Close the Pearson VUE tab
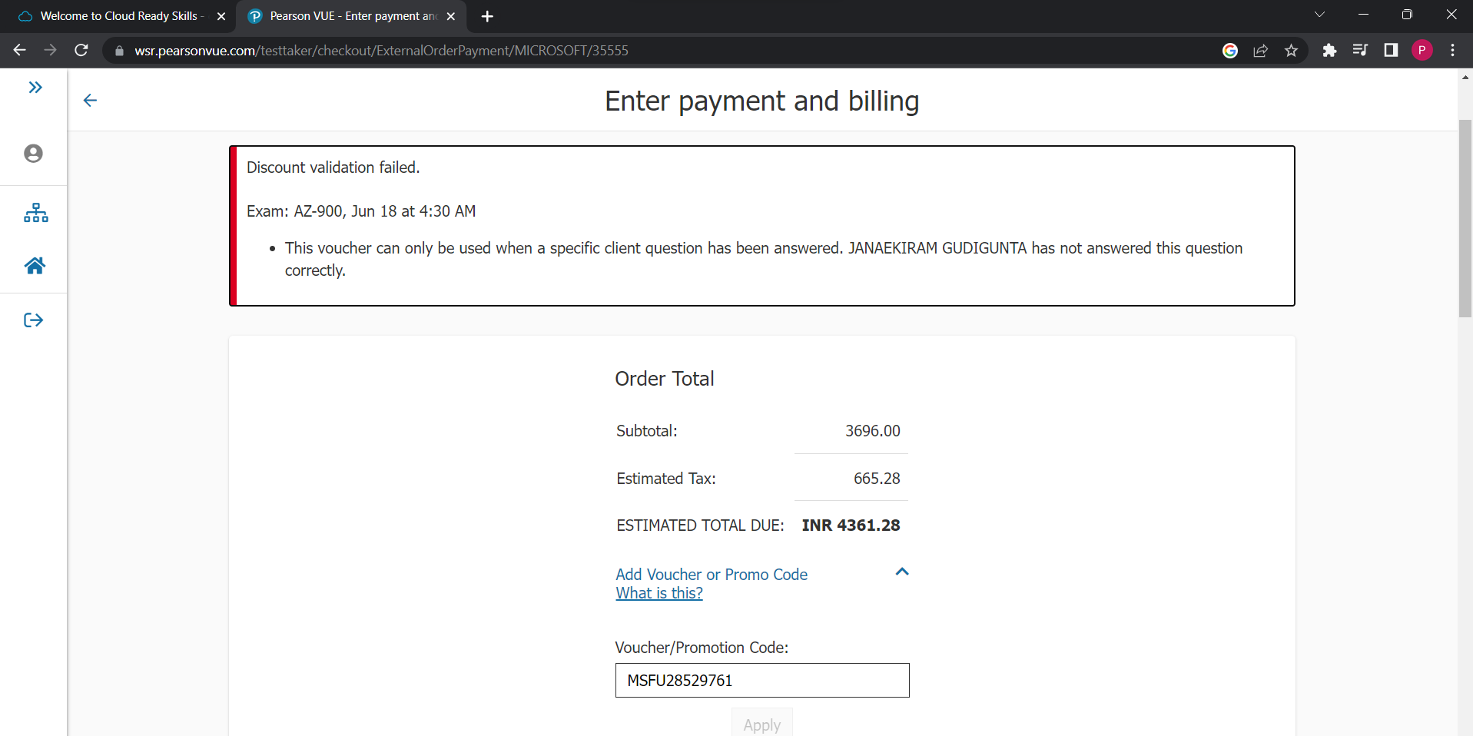This screenshot has width=1473, height=736. click(x=451, y=16)
